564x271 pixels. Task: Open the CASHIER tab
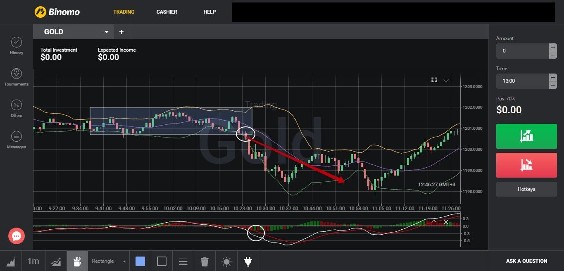pos(167,12)
